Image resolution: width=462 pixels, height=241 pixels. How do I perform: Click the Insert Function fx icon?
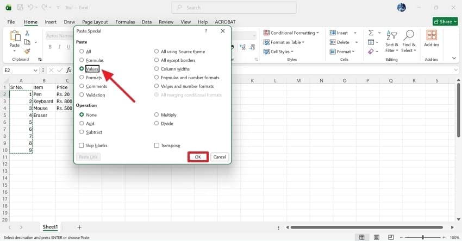(68, 70)
